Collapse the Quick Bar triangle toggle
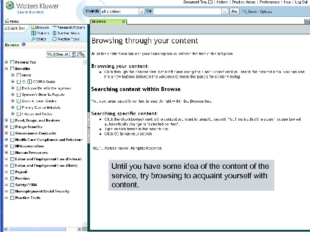This screenshot has height=232, width=310. coord(6,28)
